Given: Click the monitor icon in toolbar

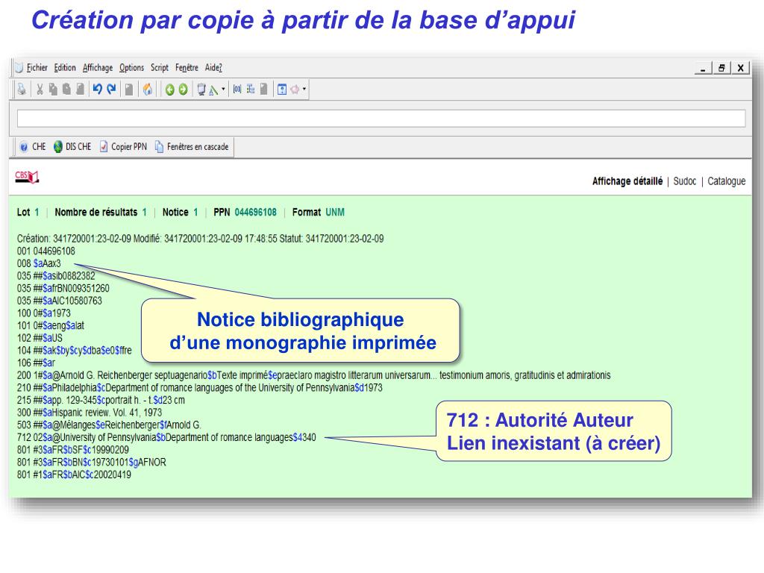Looking at the screenshot, I should (201, 90).
